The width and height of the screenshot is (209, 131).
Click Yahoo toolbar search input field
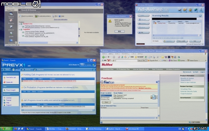click(126, 60)
